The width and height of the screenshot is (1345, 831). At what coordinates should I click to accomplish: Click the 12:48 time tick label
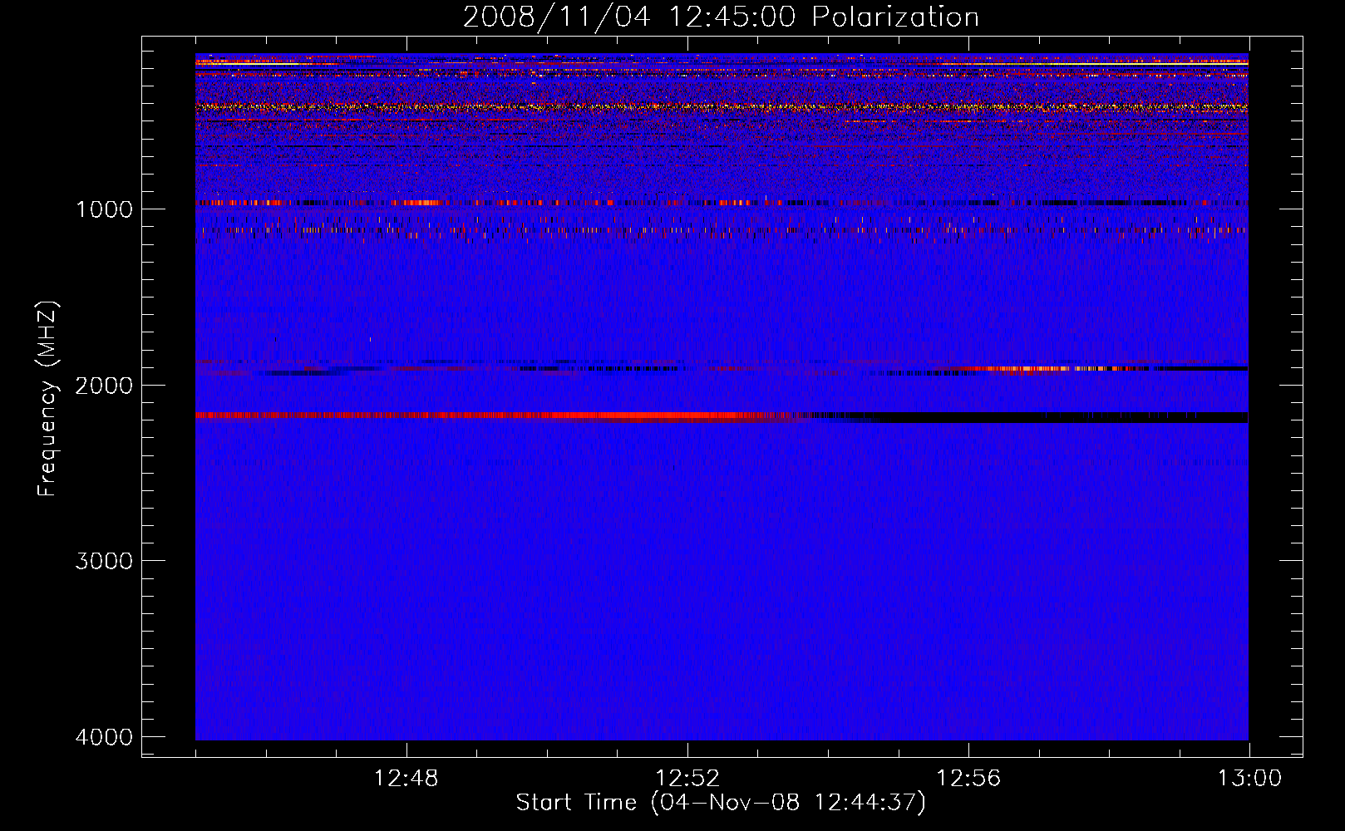click(406, 779)
